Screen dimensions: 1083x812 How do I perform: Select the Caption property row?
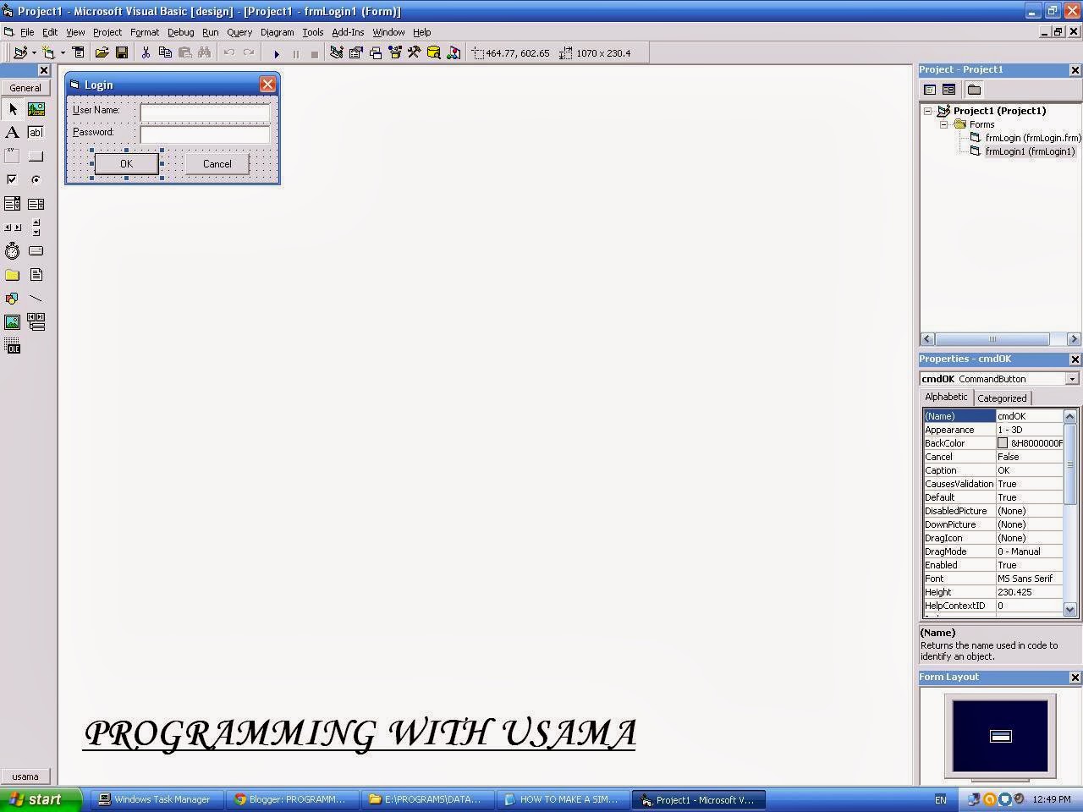(992, 470)
